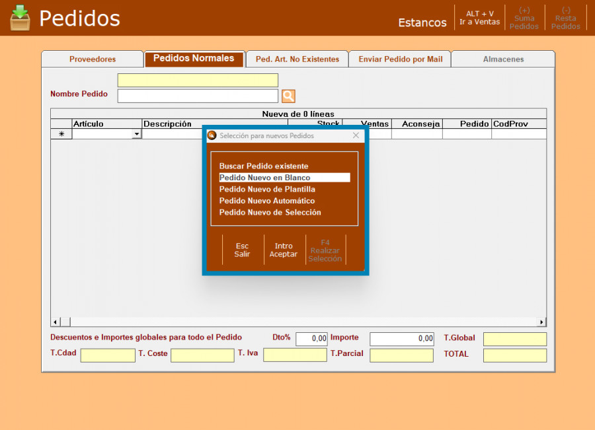This screenshot has width=595, height=430.
Task: Click the new row asterisk marker
Action: [61, 134]
